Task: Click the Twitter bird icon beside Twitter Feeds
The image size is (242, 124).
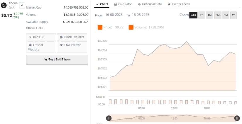Action: (169, 4)
